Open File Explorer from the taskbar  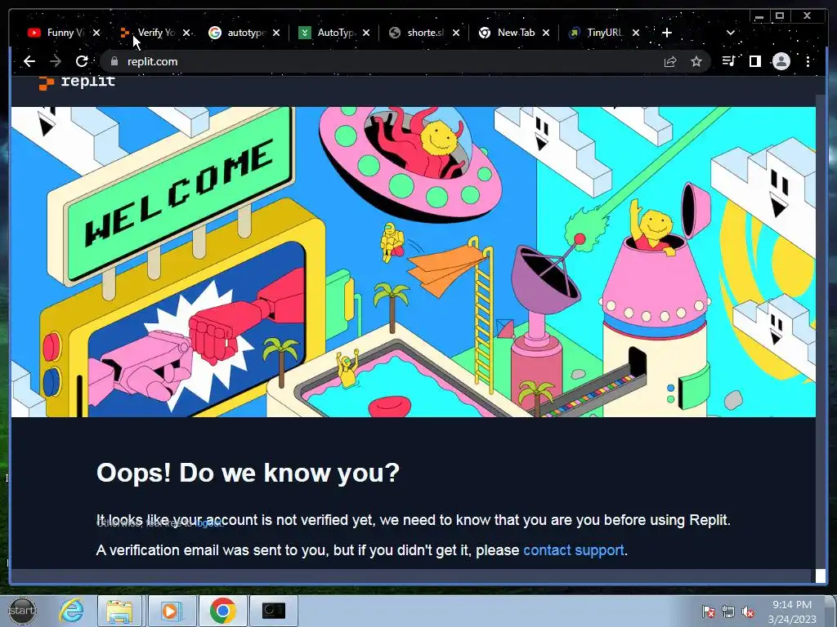tap(119, 611)
